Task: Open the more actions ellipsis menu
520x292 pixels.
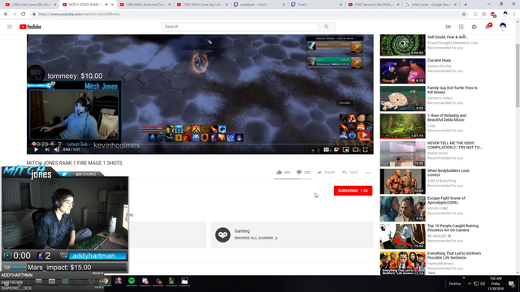Action: (x=368, y=173)
